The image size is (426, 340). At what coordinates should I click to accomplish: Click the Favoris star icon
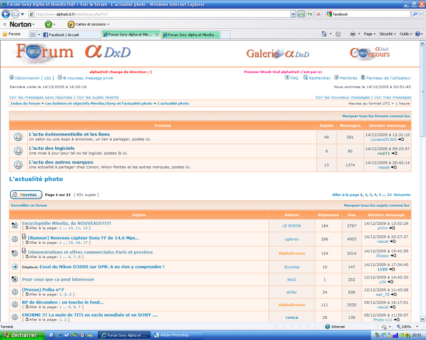tap(5, 34)
